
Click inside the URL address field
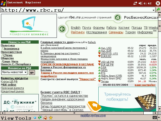click(x=76, y=10)
